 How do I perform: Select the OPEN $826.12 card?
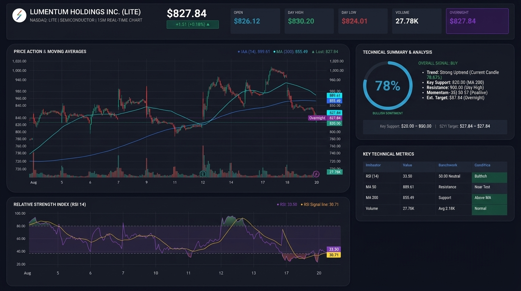click(x=255, y=21)
